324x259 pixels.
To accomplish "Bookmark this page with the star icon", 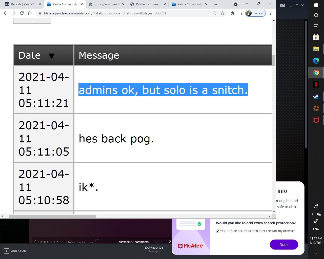I will tap(222, 13).
